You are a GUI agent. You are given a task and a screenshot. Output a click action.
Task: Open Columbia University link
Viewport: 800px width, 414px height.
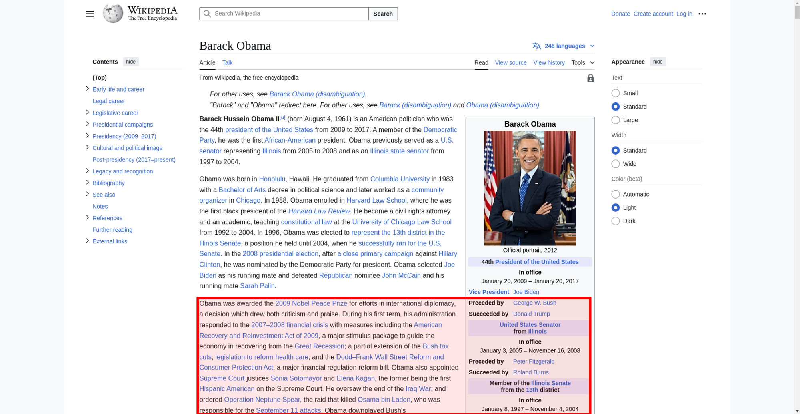[400, 179]
